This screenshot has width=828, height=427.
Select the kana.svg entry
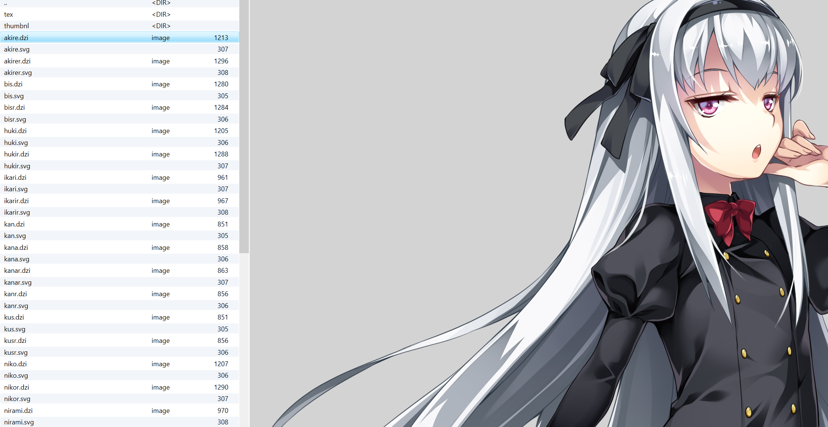(x=17, y=259)
